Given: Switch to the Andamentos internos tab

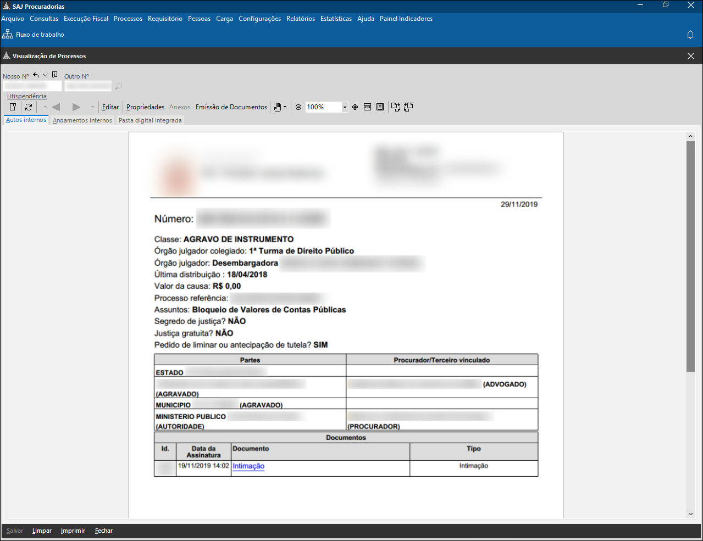Looking at the screenshot, I should [x=82, y=120].
